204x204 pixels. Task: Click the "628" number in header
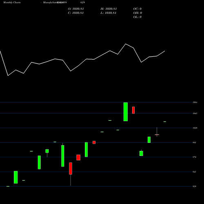pyautogui.click(x=82, y=2)
